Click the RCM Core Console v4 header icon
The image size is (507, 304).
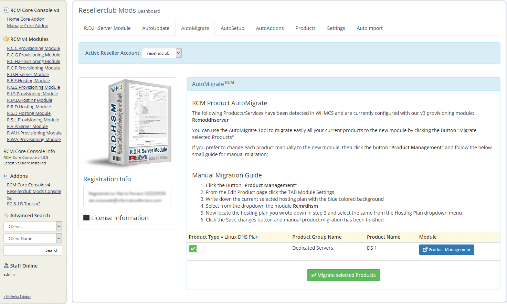click(x=6, y=10)
